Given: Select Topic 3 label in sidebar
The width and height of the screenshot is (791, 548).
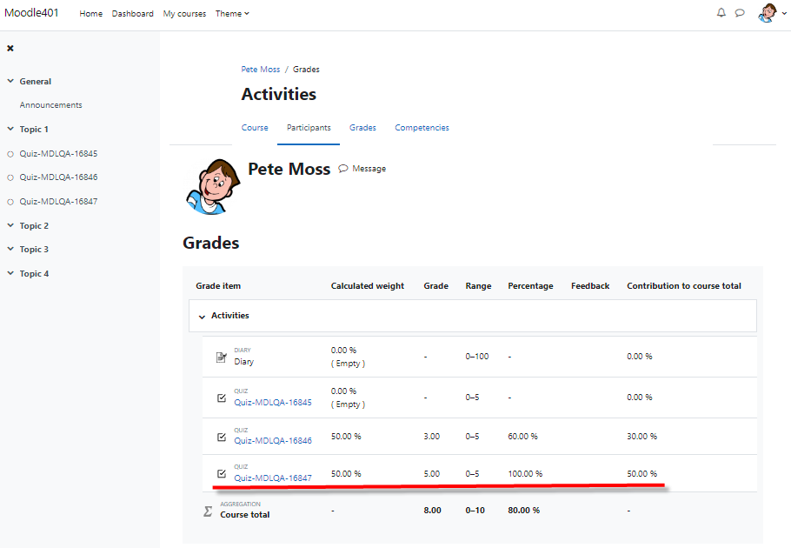Looking at the screenshot, I should [34, 250].
